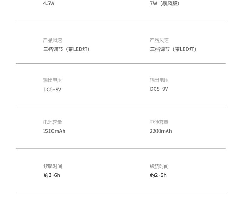Select 输出电压 label in the 4.5W column
Viewport: 237px width, 207px height.
[52, 80]
